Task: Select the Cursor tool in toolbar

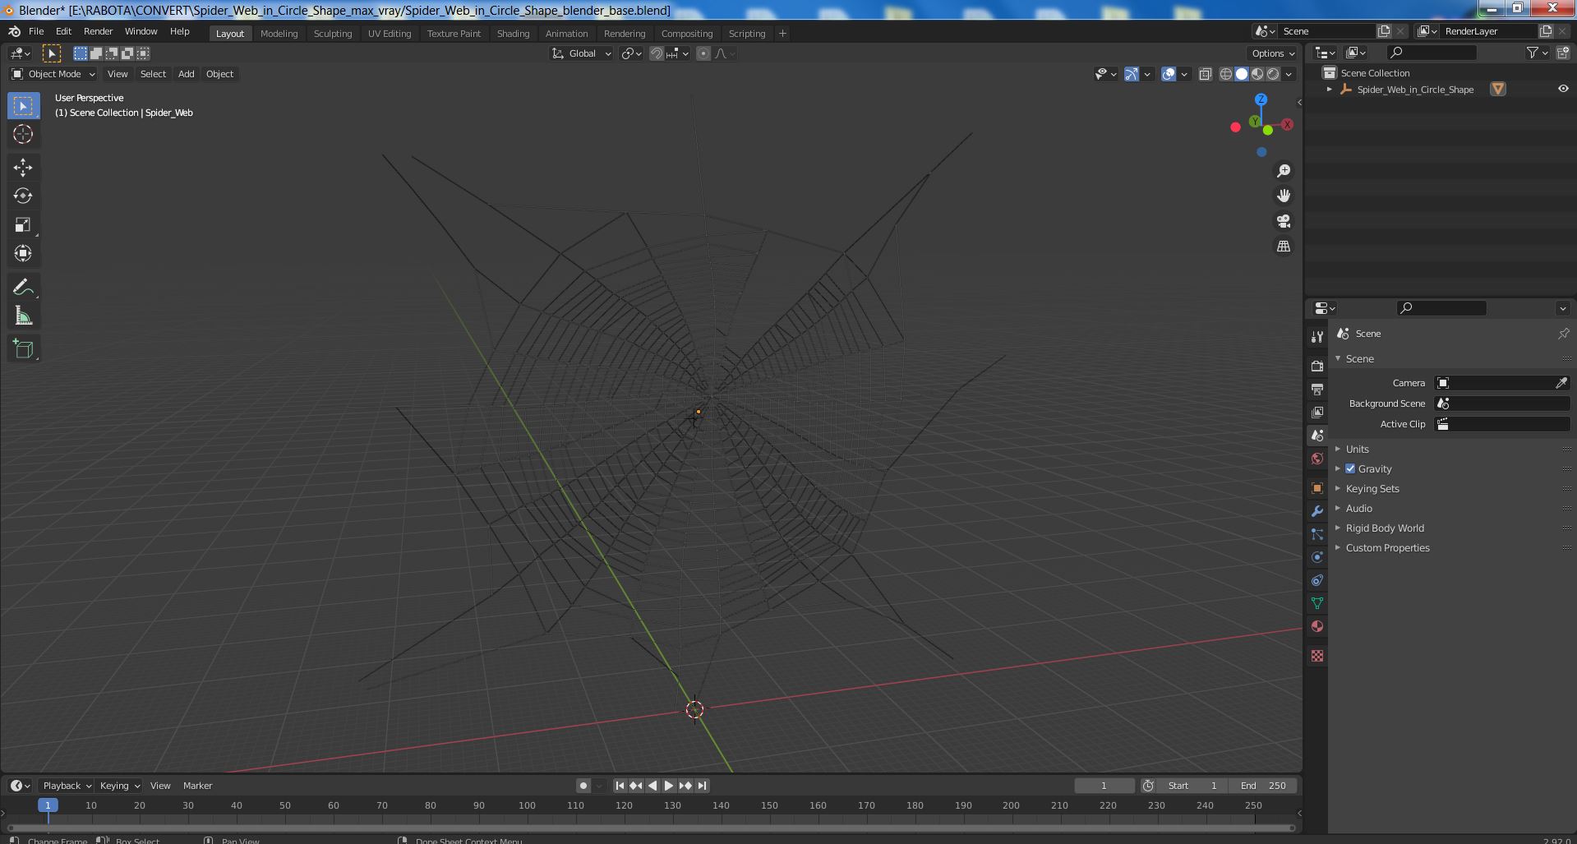Action: (23, 134)
